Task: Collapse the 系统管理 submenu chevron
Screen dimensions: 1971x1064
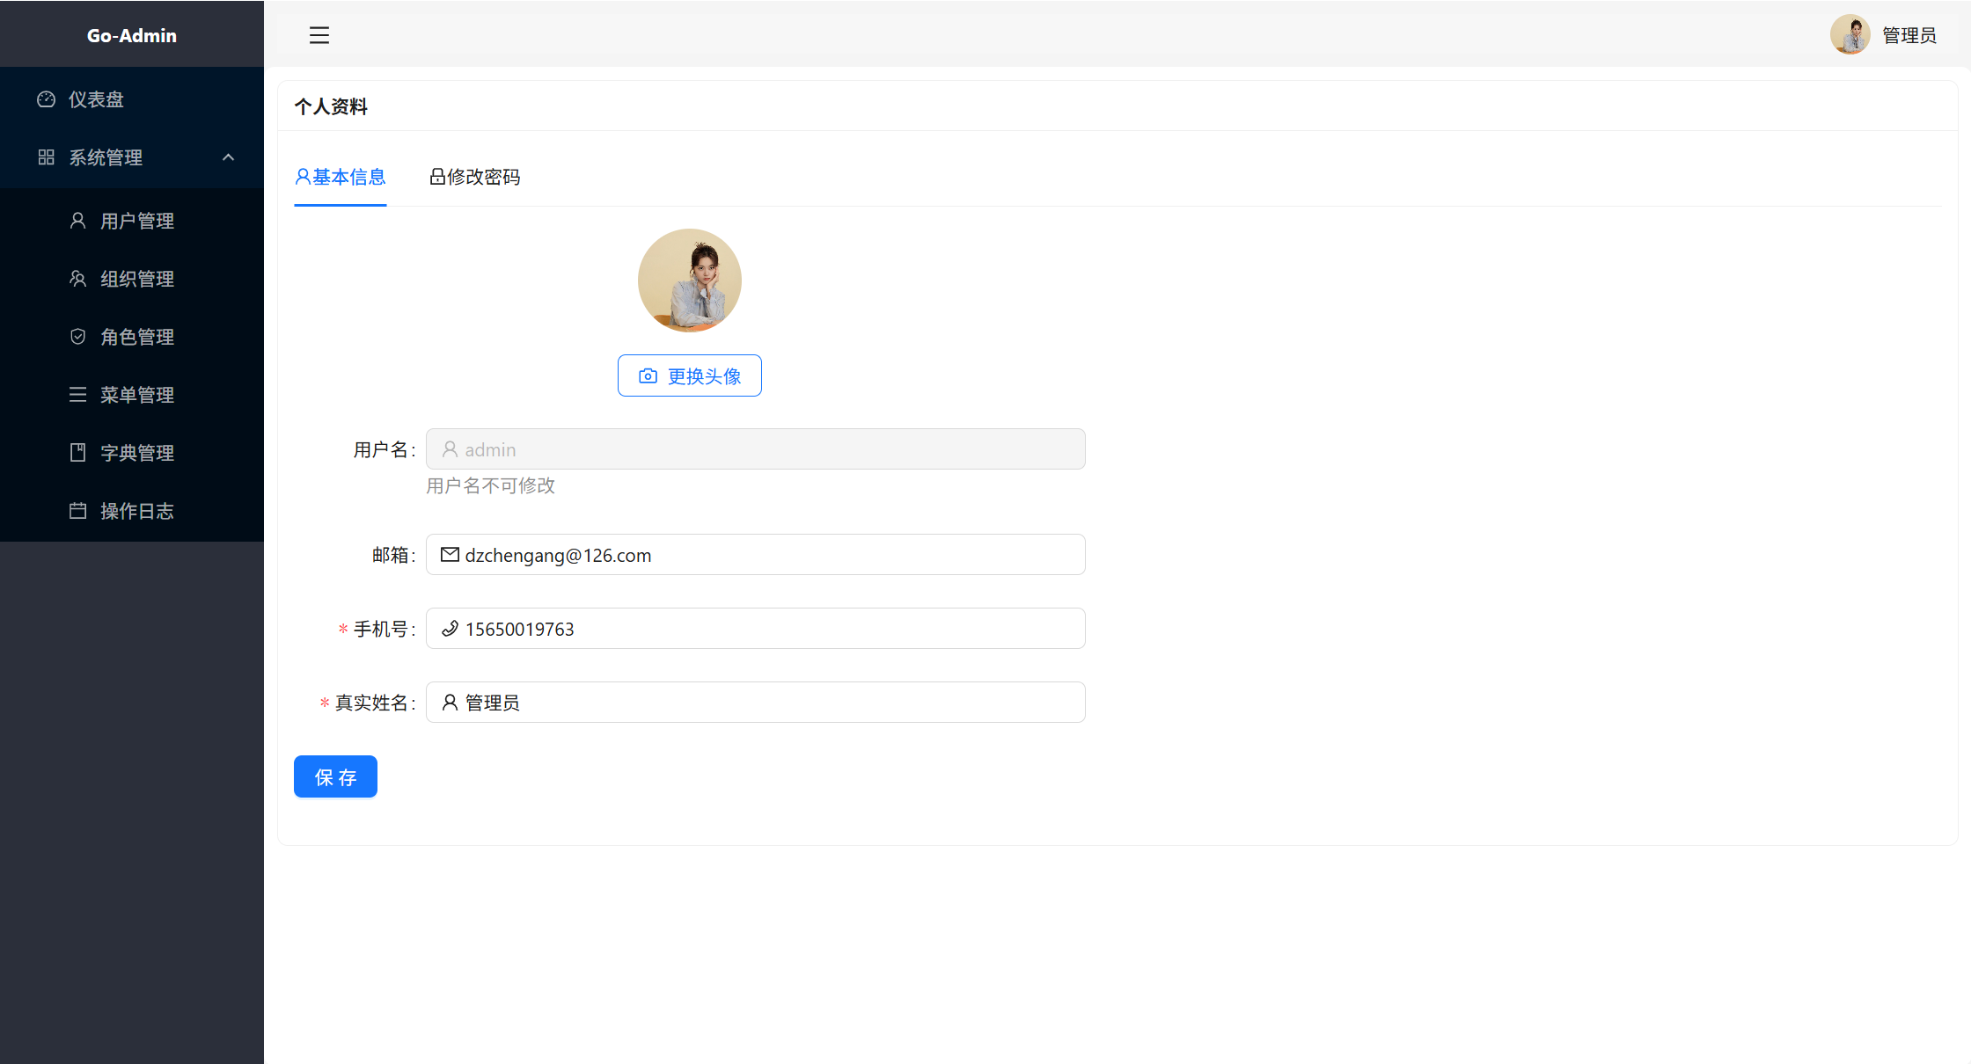Action: [229, 157]
